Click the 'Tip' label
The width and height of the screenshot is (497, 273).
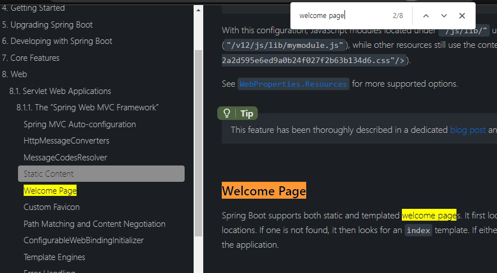pyautogui.click(x=247, y=114)
